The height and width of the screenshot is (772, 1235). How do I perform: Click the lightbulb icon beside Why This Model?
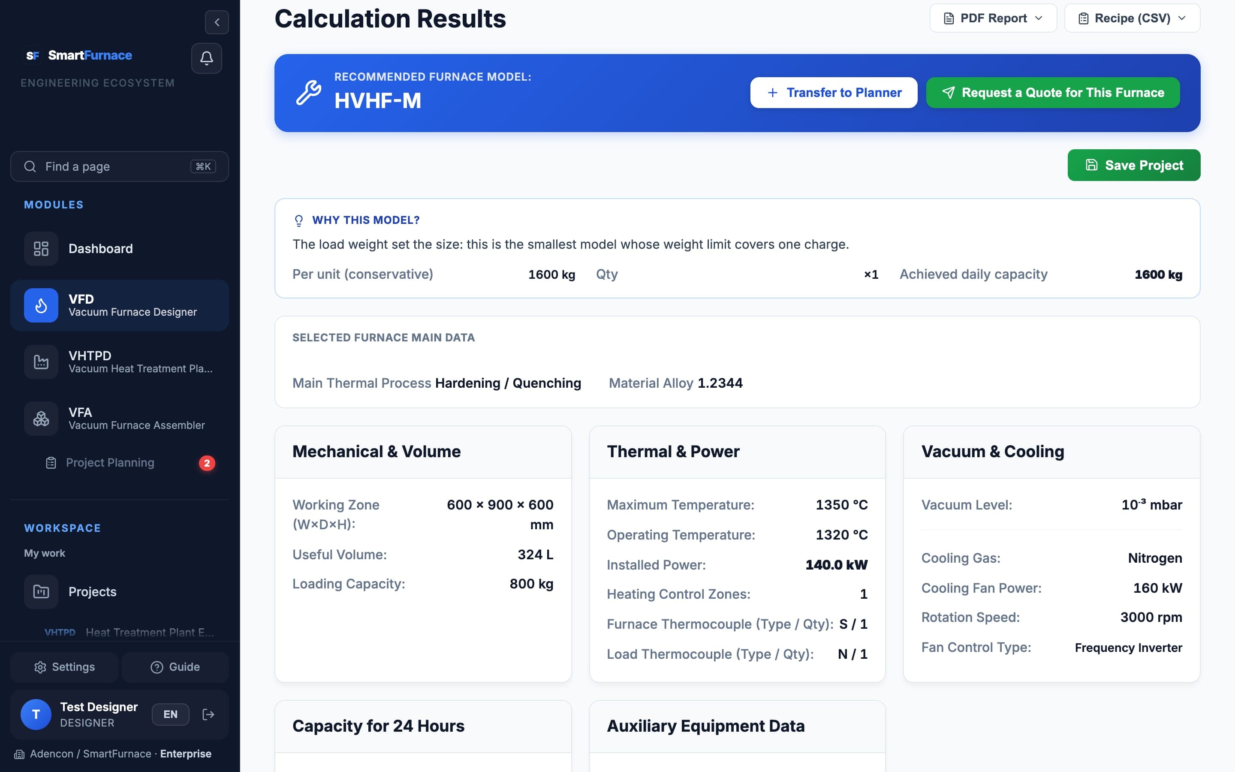299,220
